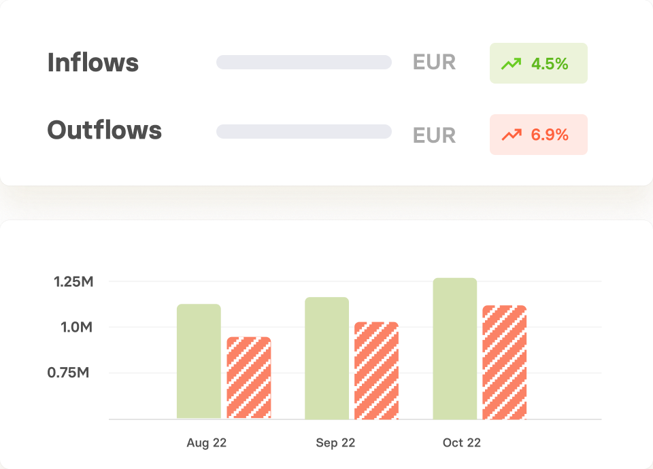653x469 pixels.
Task: Select the 4.5% inflows growth badge
Action: coord(539,63)
